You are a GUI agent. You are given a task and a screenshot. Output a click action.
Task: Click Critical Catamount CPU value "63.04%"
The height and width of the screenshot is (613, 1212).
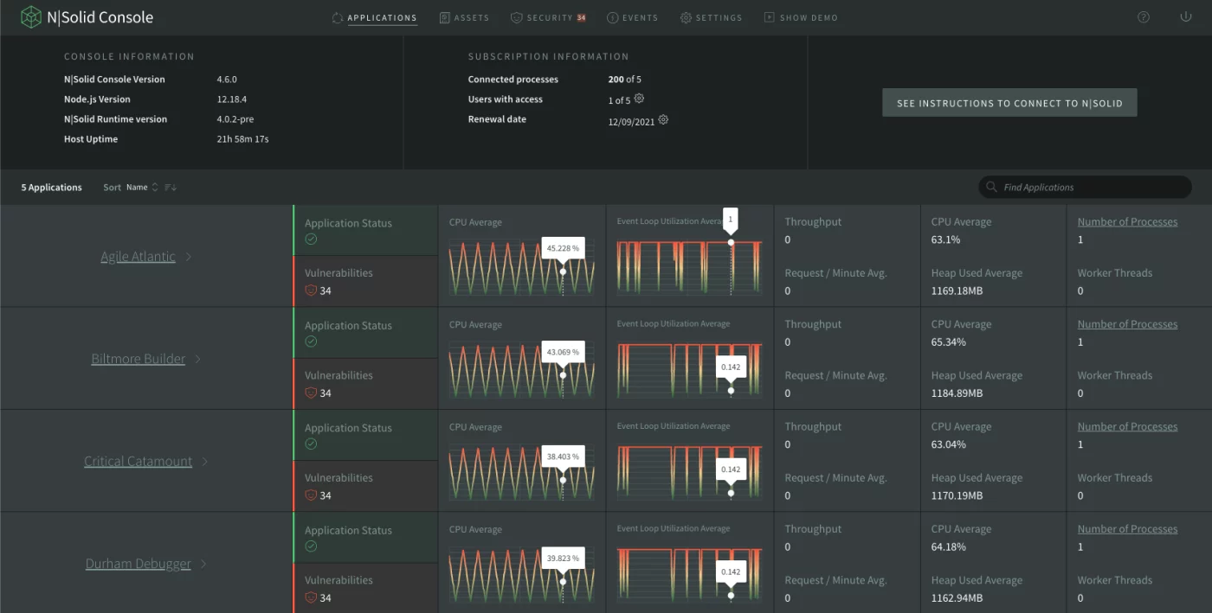(949, 444)
